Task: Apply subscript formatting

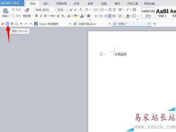Action: [63, 16]
